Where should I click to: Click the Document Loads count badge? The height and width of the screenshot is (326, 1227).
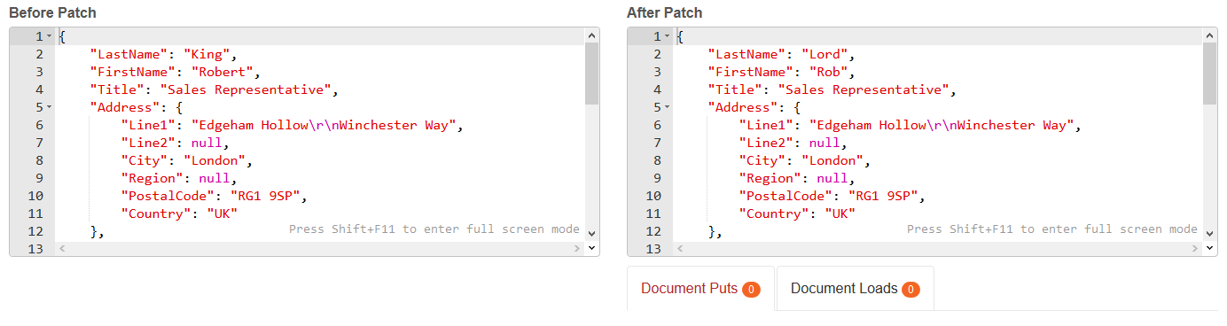tap(910, 289)
